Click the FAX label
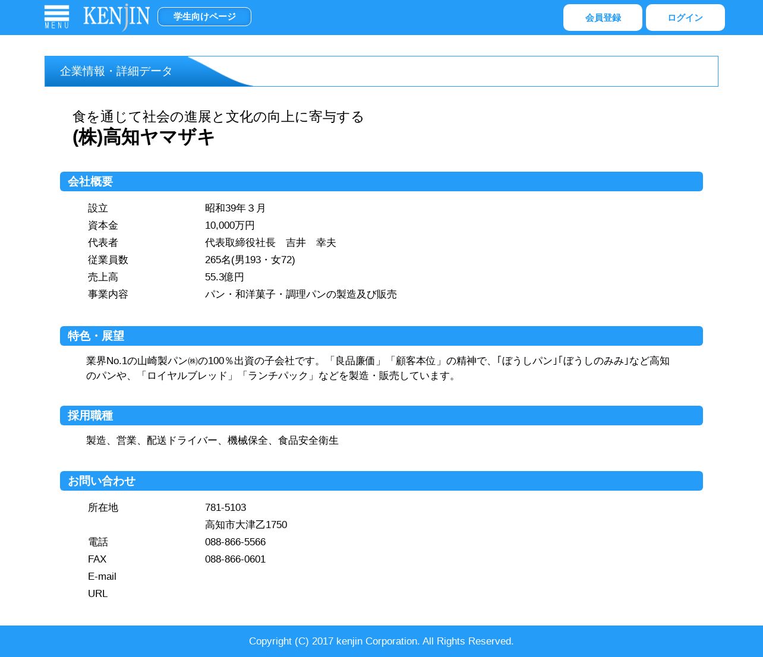This screenshot has height=657, width=763. 97,560
